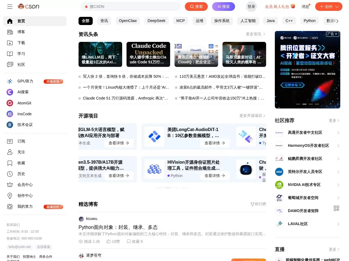This screenshot has width=349, height=261.
Task: Open the AtomGit icon
Action: (10, 103)
